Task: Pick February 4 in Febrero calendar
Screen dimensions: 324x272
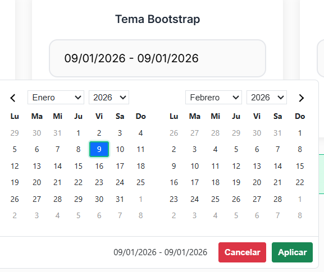Action: click(x=215, y=149)
